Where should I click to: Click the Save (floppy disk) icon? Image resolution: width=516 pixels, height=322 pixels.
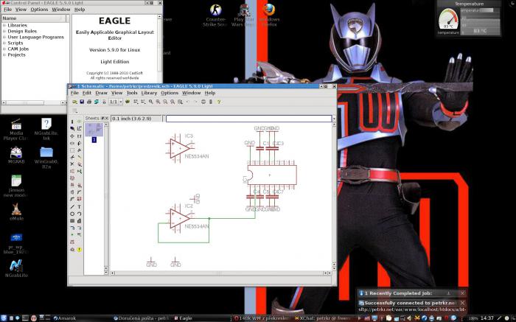(x=82, y=102)
